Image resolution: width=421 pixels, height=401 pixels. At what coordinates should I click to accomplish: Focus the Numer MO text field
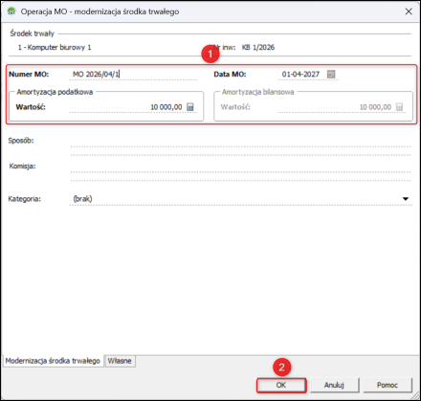tap(133, 75)
